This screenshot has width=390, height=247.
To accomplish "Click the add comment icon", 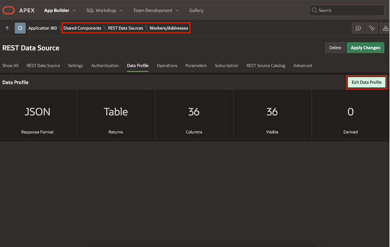I will [358, 28].
